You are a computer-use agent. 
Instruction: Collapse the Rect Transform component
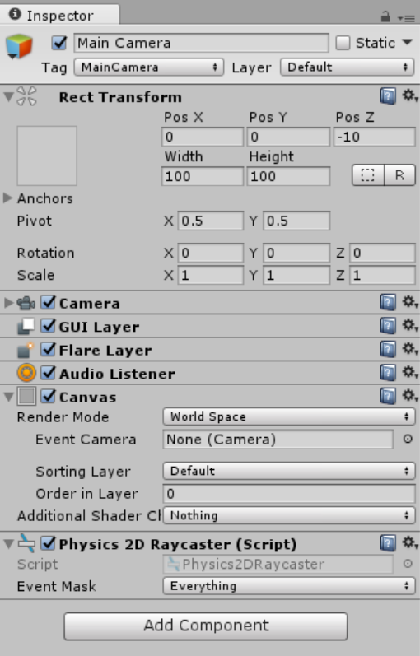point(8,96)
